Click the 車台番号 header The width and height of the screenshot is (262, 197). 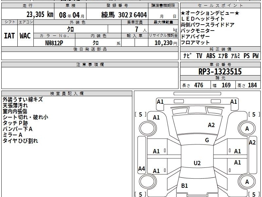tap(220, 64)
